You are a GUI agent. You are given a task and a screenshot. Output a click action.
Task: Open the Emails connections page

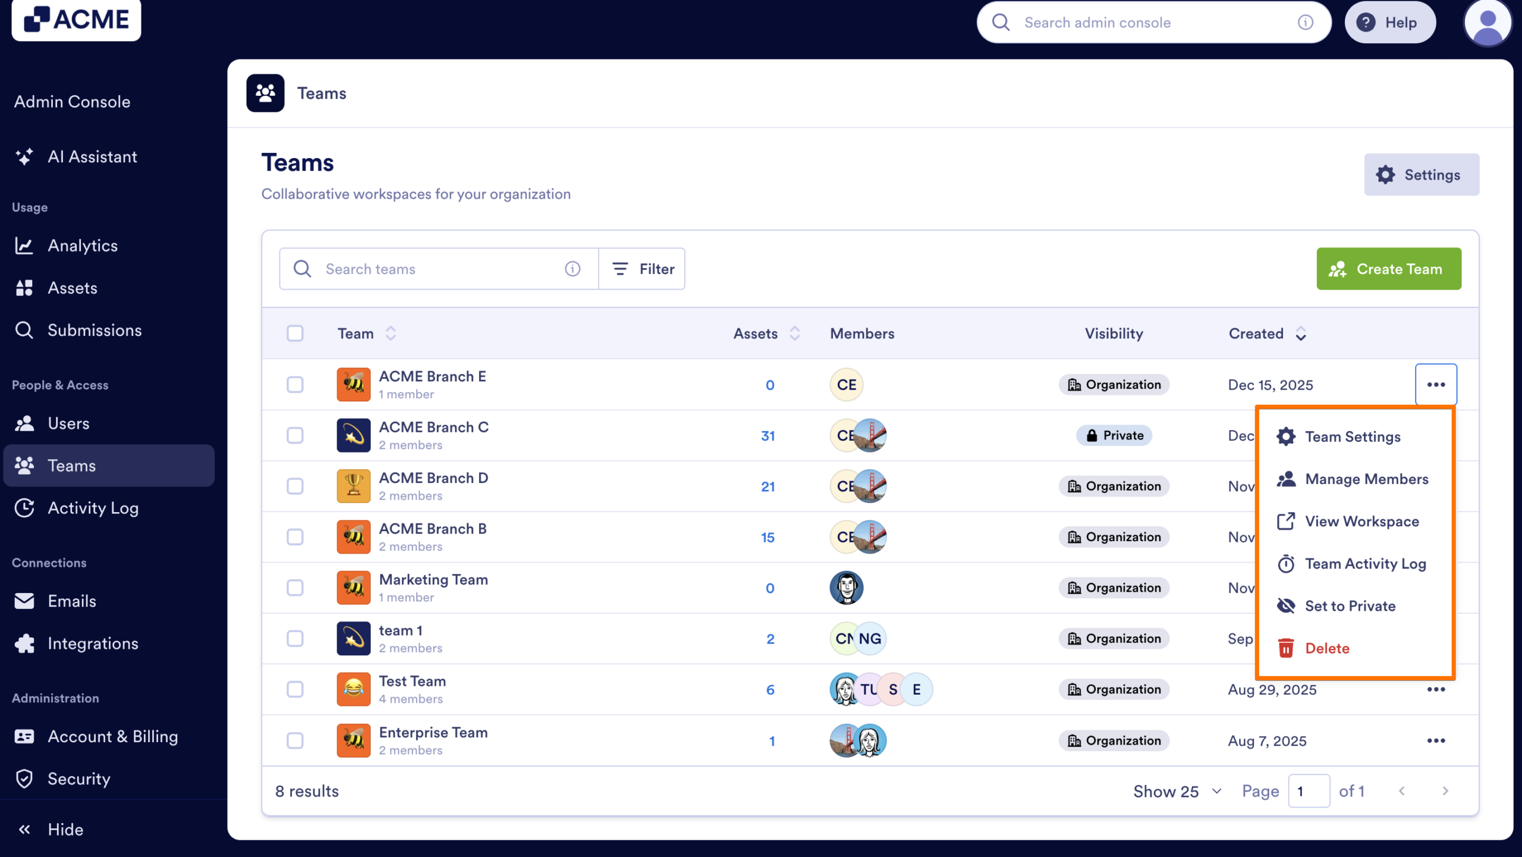pyautogui.click(x=72, y=601)
